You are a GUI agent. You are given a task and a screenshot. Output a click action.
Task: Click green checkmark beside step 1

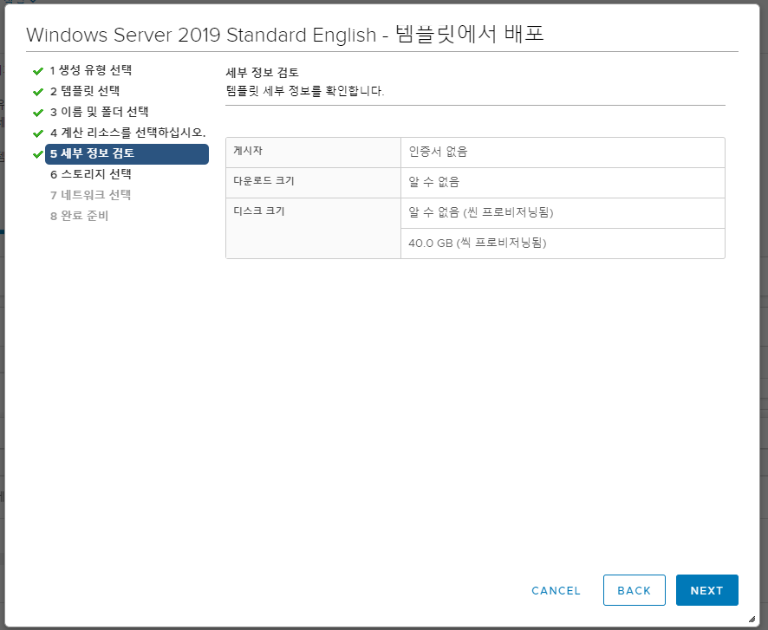pos(38,71)
